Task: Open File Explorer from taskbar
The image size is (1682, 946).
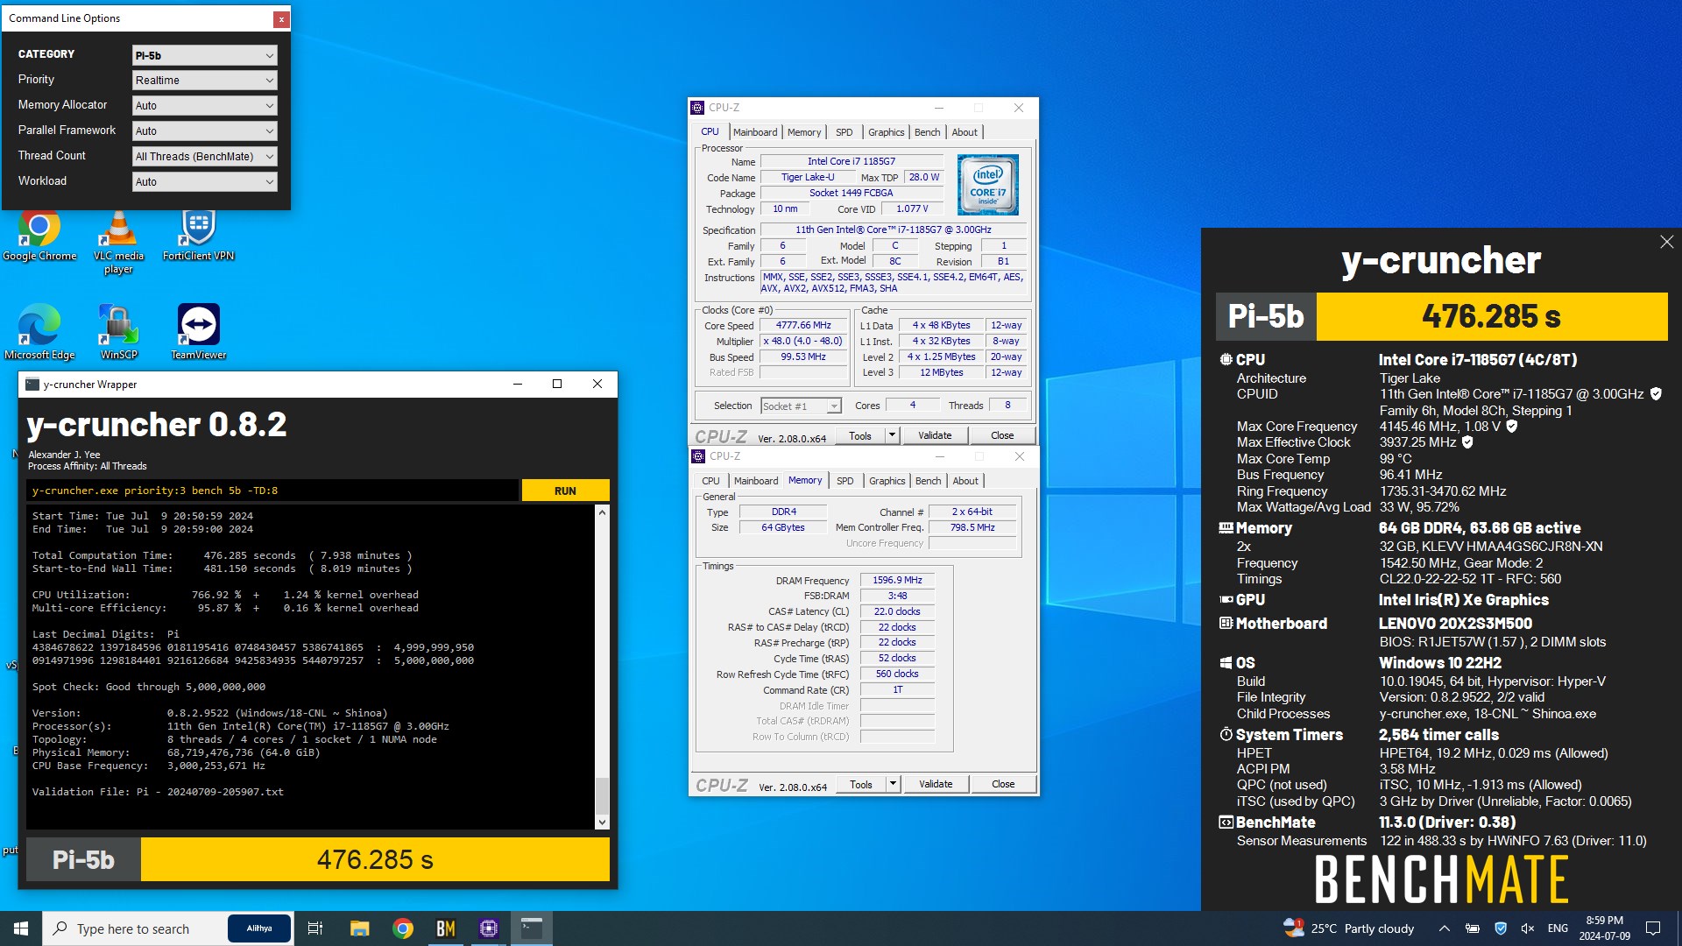Action: click(359, 928)
